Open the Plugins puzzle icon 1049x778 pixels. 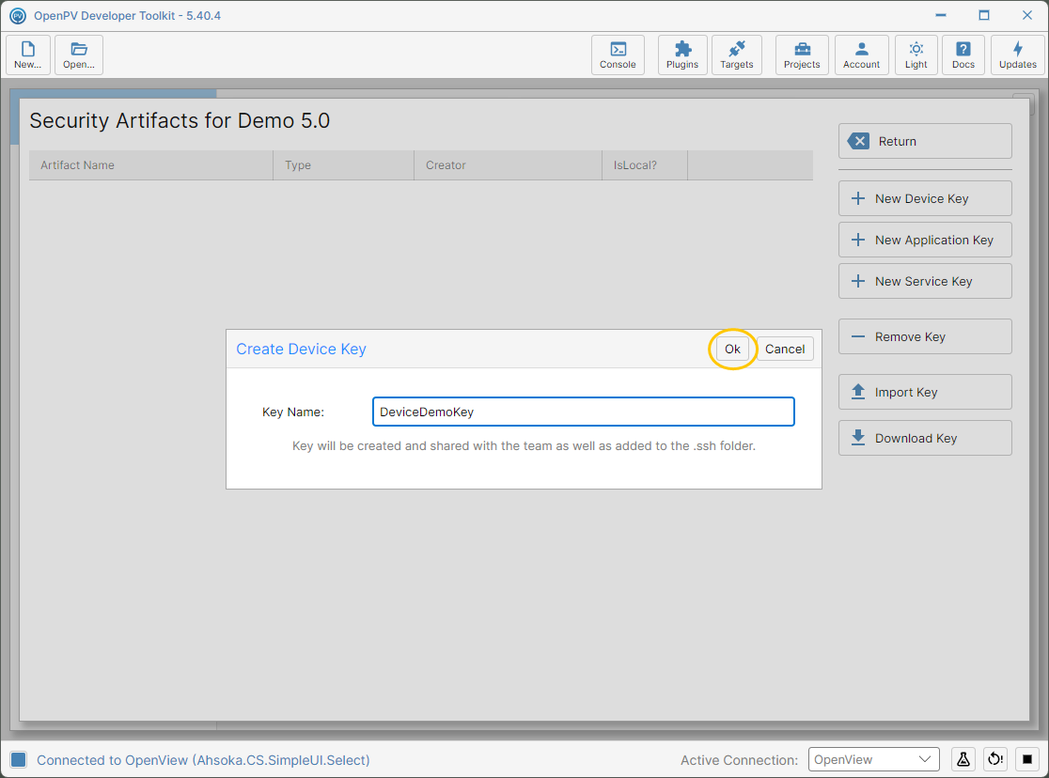681,54
